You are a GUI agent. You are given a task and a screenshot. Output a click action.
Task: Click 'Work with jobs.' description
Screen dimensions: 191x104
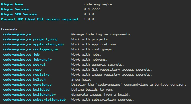87,54
